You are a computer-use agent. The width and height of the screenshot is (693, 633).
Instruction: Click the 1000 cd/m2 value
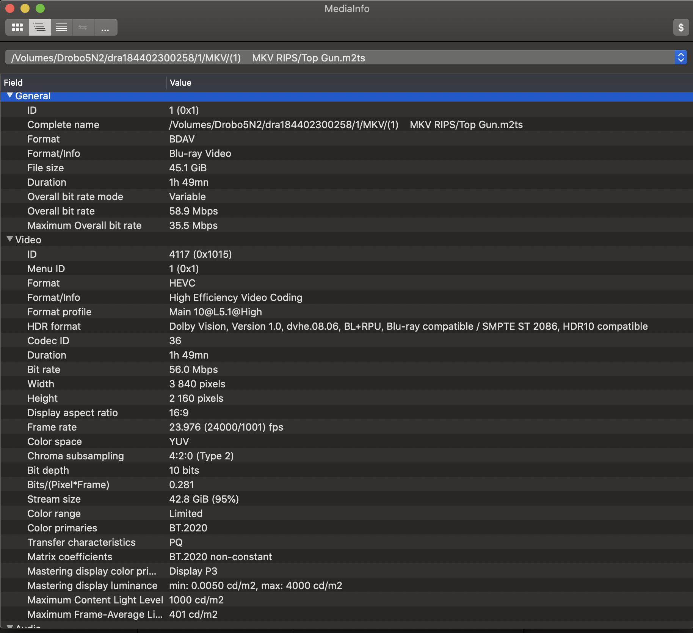pyautogui.click(x=196, y=600)
